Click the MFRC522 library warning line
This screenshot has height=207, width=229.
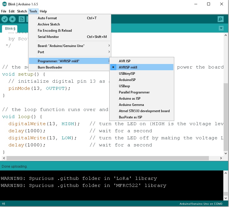pos(83,185)
